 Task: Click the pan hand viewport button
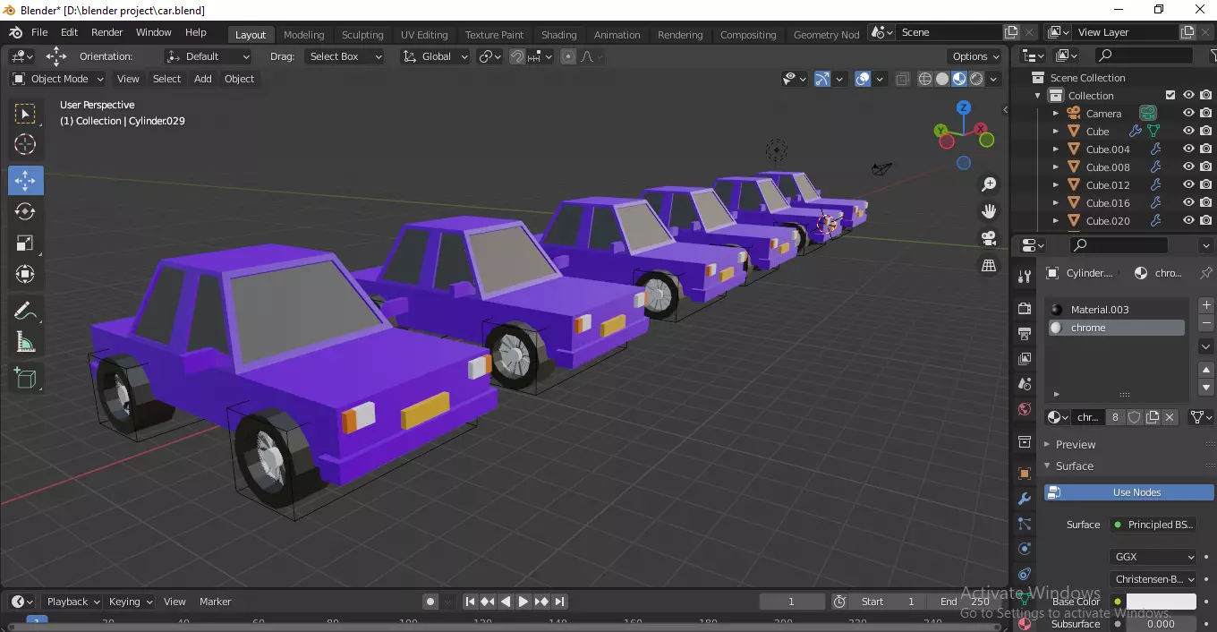(x=989, y=211)
